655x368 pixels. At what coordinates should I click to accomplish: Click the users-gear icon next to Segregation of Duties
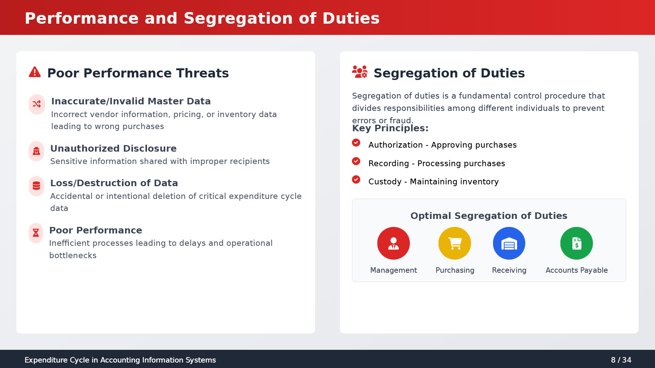[x=360, y=72]
